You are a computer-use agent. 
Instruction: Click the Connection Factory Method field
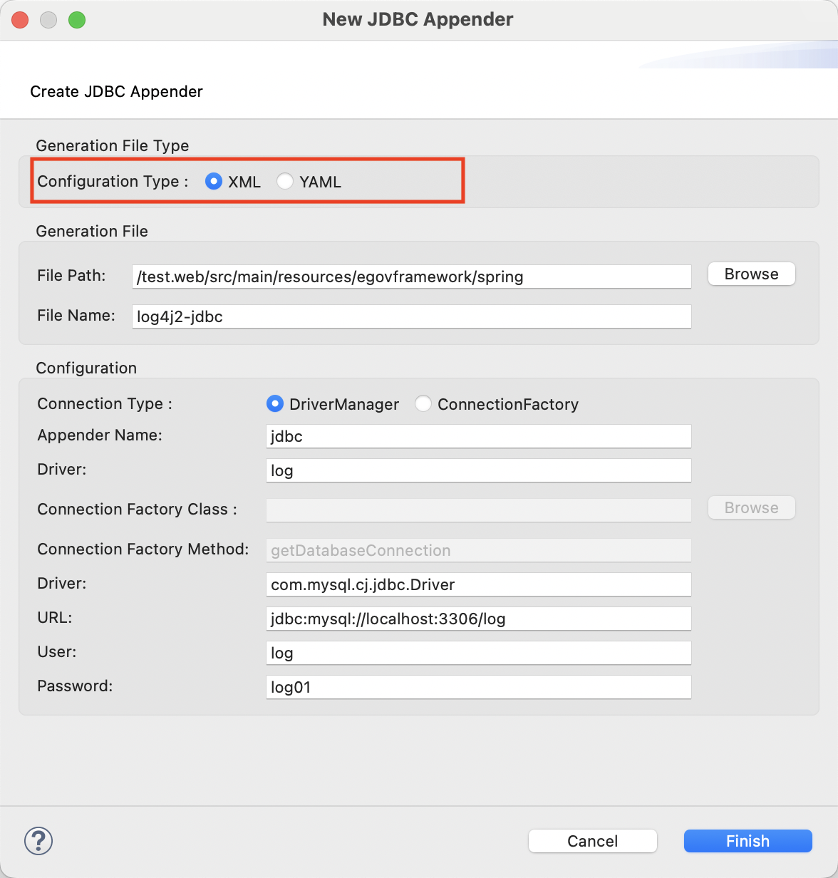[478, 550]
